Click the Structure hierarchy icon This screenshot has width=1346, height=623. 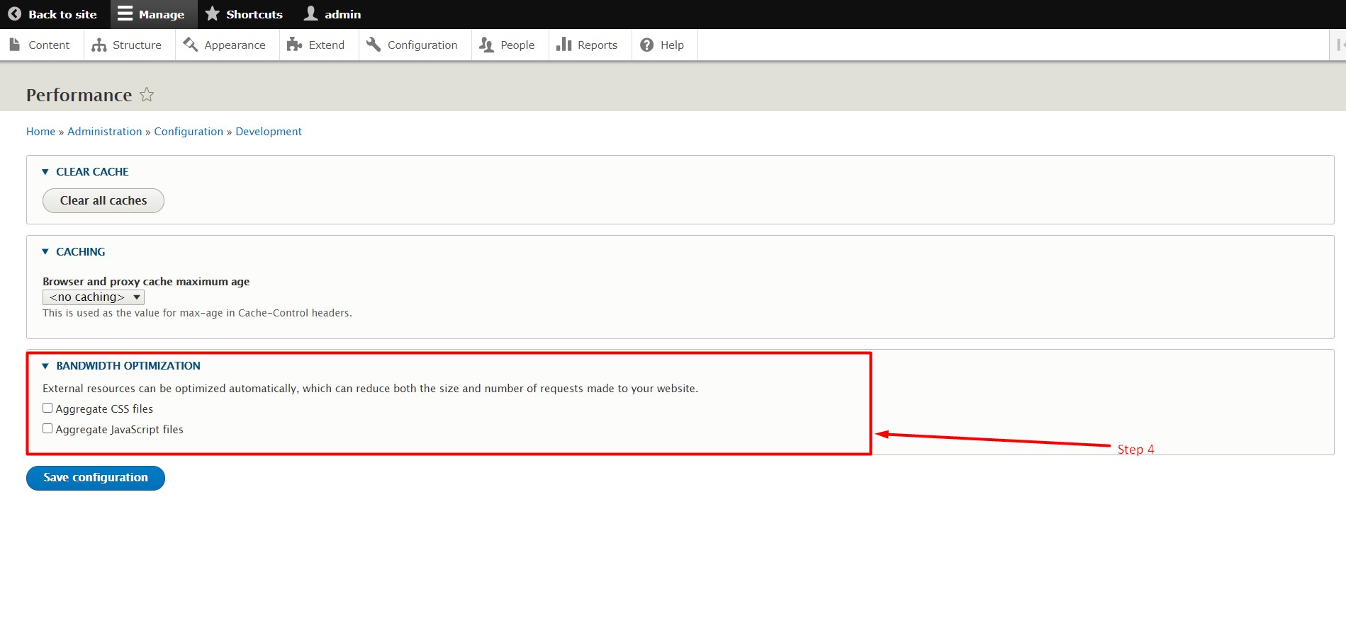click(x=99, y=45)
